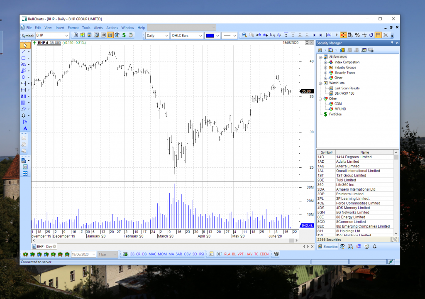Click the percent scale icon on the toolbar
425x299 pixels.
tap(357, 35)
